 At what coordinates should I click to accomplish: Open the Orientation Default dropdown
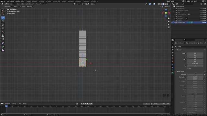tap(16, 6)
